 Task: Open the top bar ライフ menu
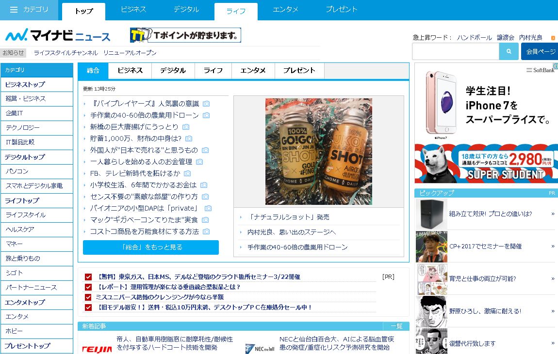[236, 11]
